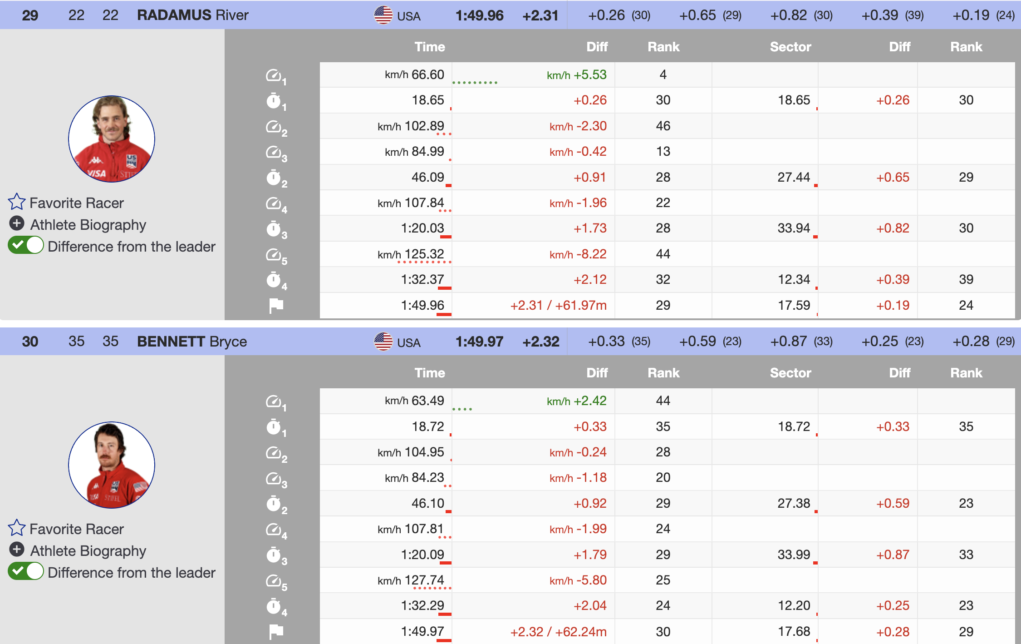The height and width of the screenshot is (644, 1021).
Task: Click Radamus finish time 1:49.96 cell
Action: click(422, 306)
